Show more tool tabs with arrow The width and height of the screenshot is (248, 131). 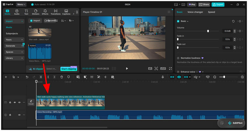click(x=77, y=12)
